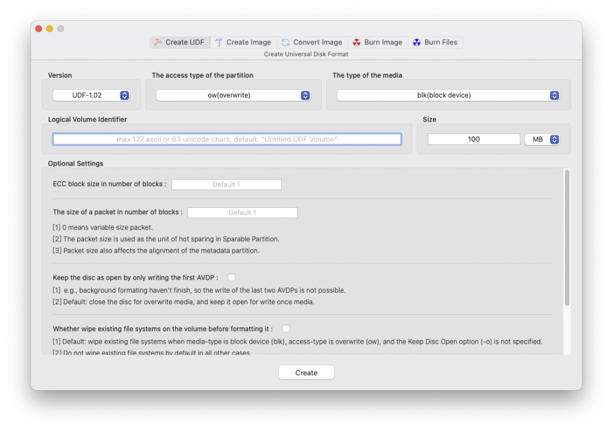613x431 pixels.
Task: Click the ECC block size input field
Action: 226,184
